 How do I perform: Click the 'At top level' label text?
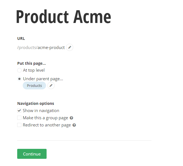click(x=34, y=70)
